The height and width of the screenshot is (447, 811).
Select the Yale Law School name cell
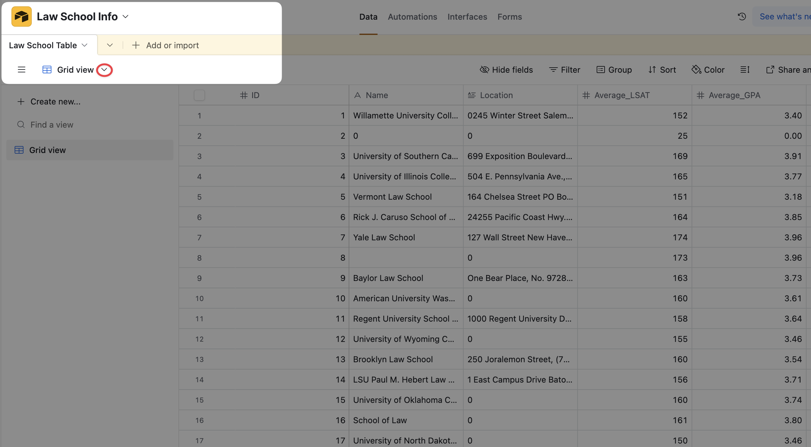pos(406,237)
